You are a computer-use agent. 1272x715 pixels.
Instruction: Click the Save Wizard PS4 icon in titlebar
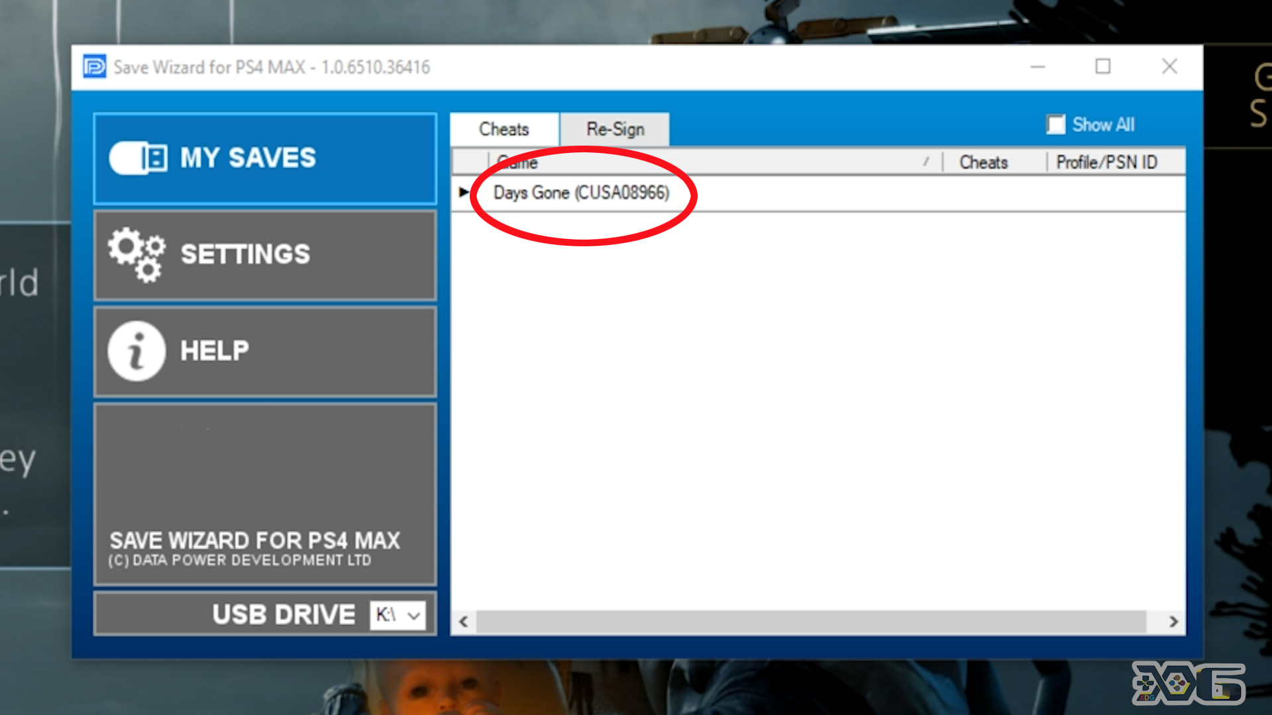93,66
